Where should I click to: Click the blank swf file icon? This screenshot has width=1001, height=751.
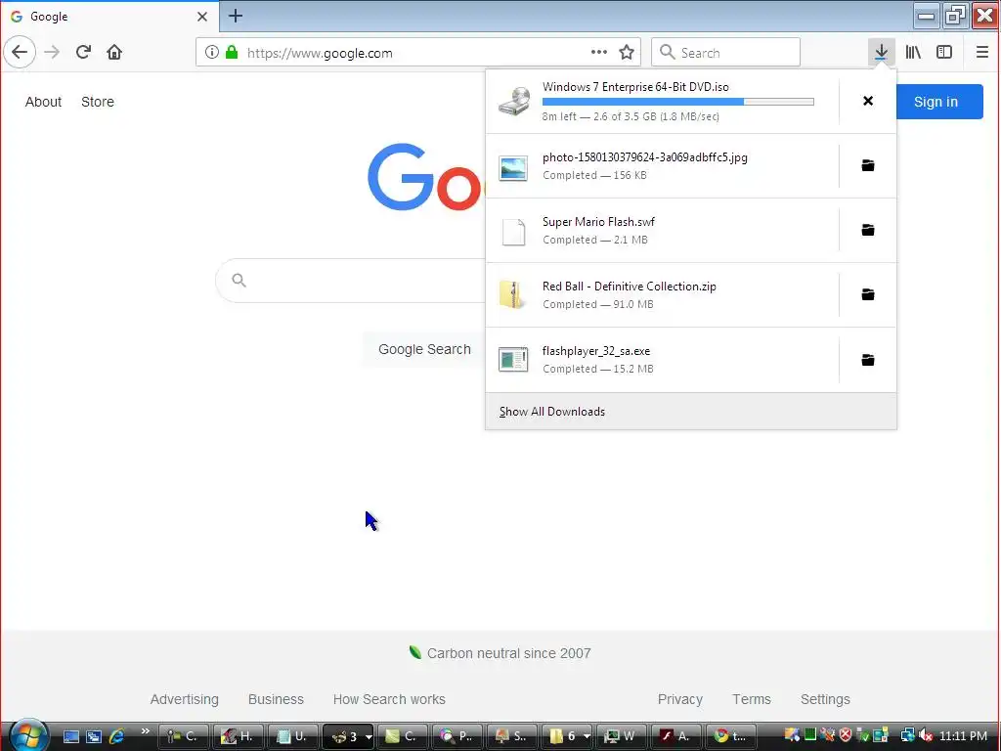(x=513, y=232)
